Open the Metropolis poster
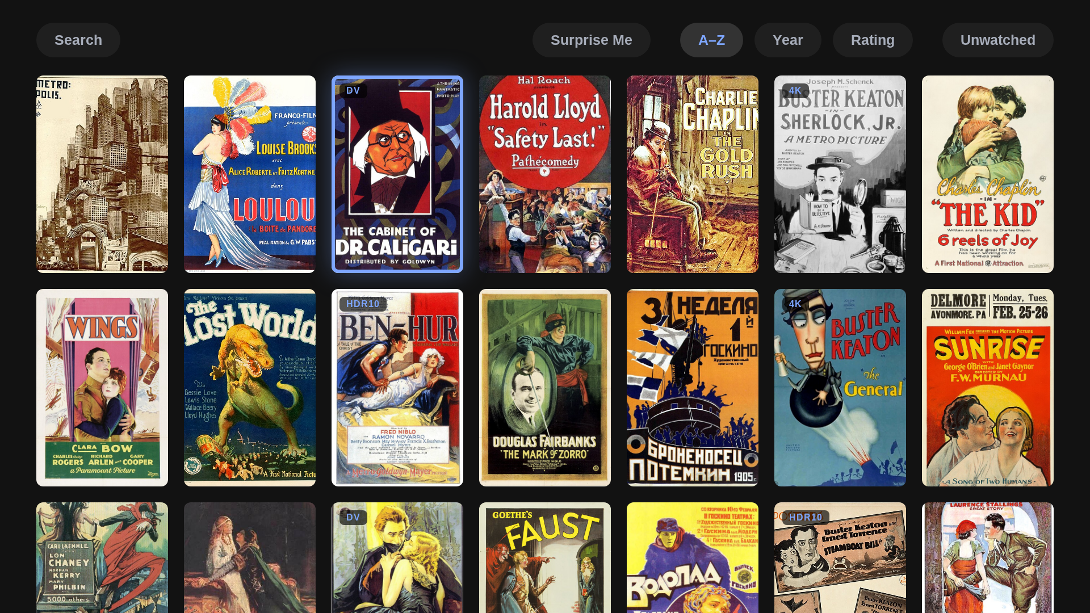1090x613 pixels. point(102,174)
